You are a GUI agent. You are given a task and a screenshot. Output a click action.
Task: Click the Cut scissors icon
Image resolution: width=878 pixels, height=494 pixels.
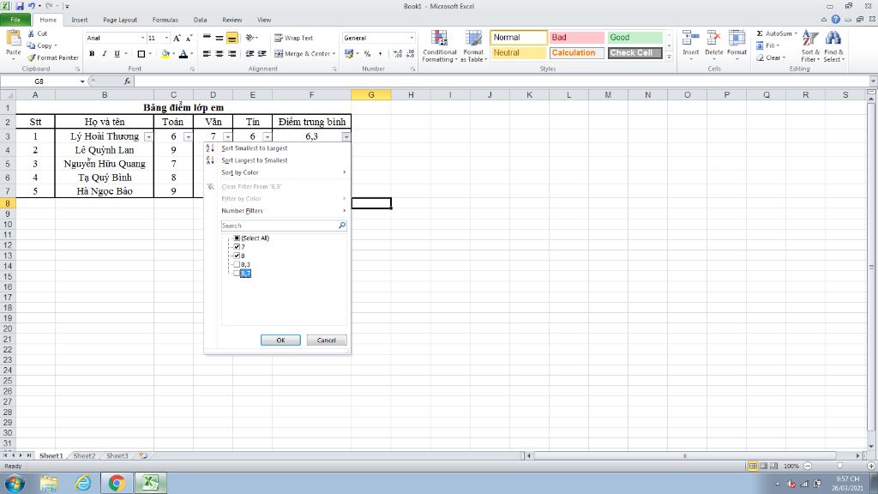tap(32, 33)
